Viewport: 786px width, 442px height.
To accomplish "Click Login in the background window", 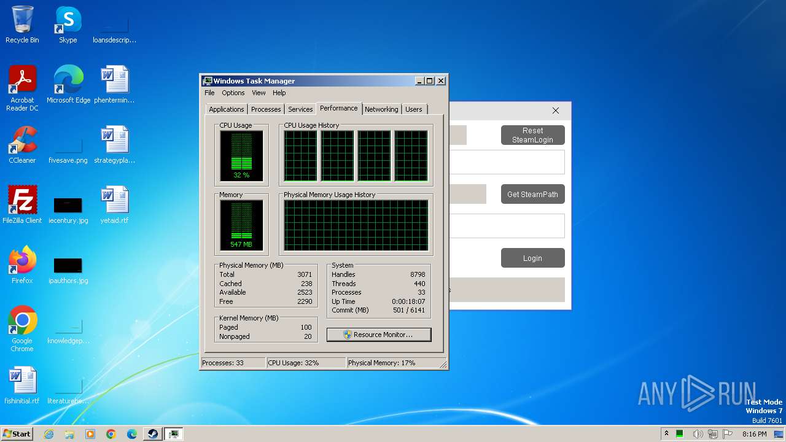I will [532, 258].
